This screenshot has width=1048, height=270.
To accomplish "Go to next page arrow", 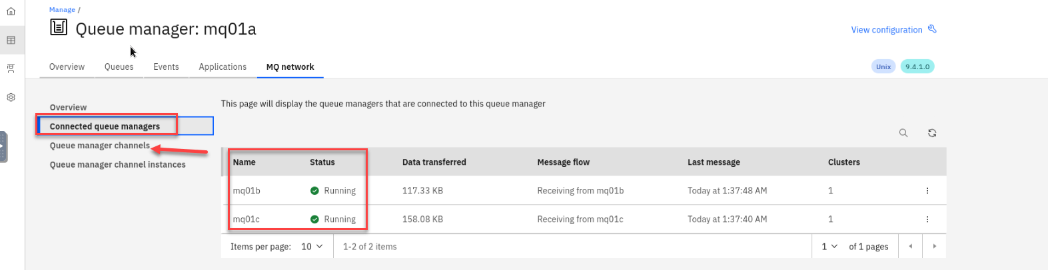I will tap(934, 246).
